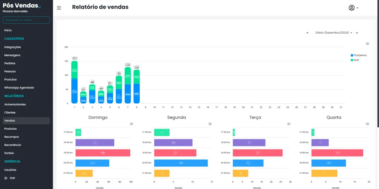The height and width of the screenshot is (189, 379).
Task: Open the Recorrência report
Action: coord(13,145)
